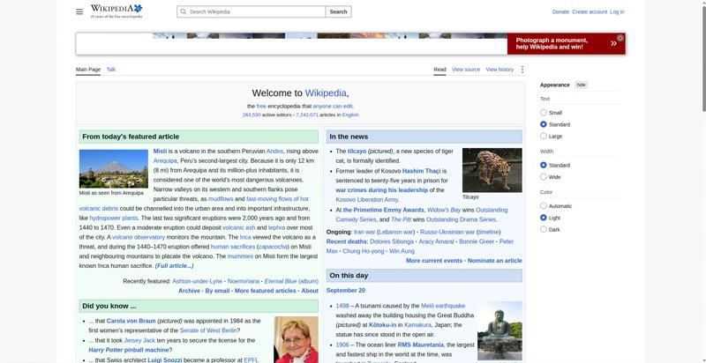706x363 pixels.
Task: Open the Meiō earthquake link
Action: pos(443,306)
